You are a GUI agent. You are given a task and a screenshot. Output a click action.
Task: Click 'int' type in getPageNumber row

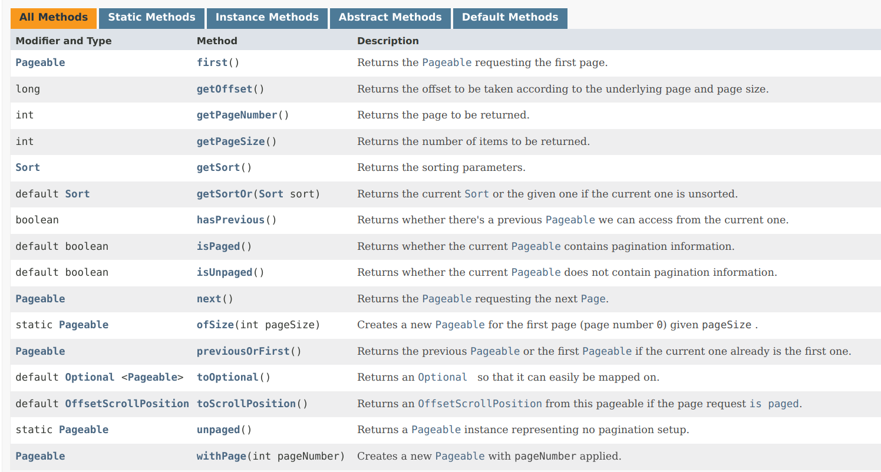point(25,115)
